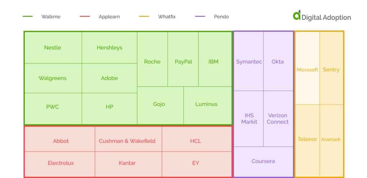Click the Aramark block
Viewport: 367px width, 178px height.
(x=331, y=139)
